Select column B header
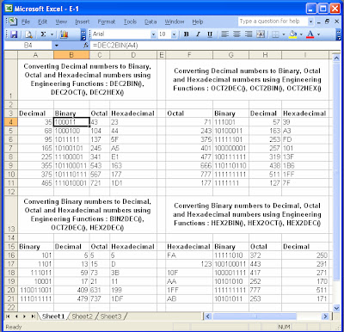 [71, 55]
